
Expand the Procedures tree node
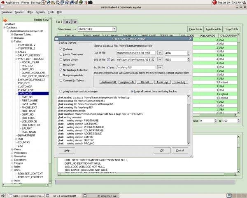pos(12,153)
